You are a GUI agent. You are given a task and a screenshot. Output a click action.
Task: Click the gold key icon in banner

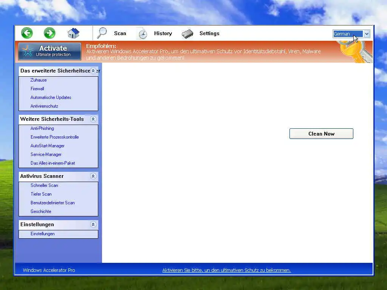point(354,52)
